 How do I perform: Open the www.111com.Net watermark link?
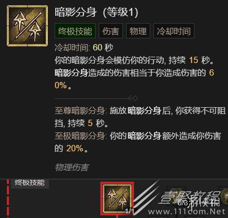186,212
